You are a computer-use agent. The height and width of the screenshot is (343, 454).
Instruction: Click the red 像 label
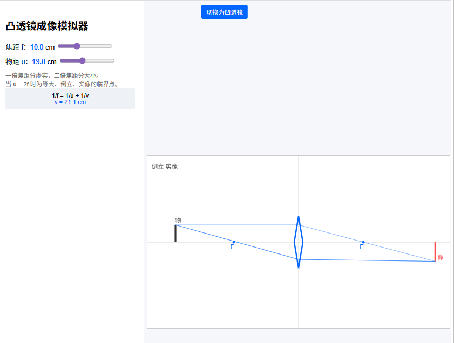[x=441, y=257]
